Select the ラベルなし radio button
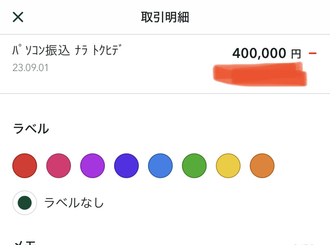Screen dimensions: 330x245 25,203
